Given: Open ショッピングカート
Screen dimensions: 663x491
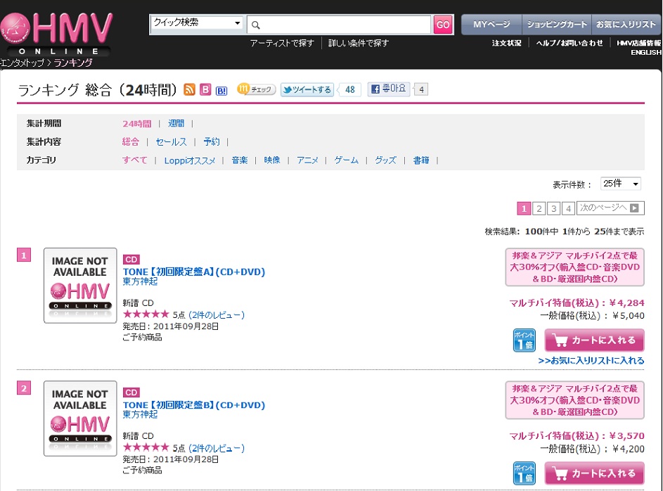Looking at the screenshot, I should click(x=556, y=25).
